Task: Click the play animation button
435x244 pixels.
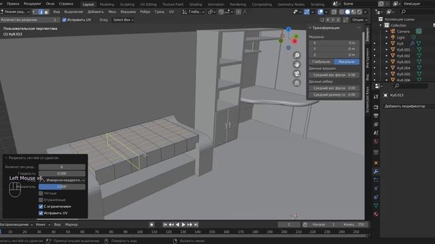Action: 184,224
